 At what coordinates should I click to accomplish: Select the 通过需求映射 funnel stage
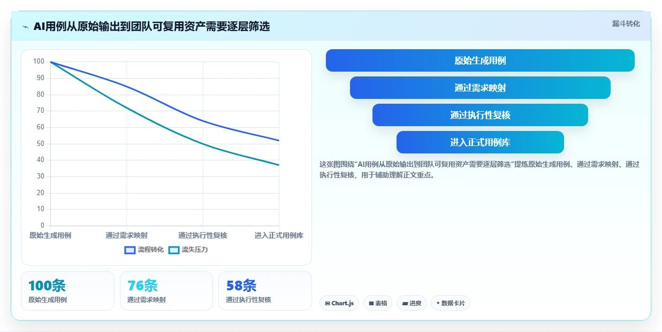[x=480, y=88]
